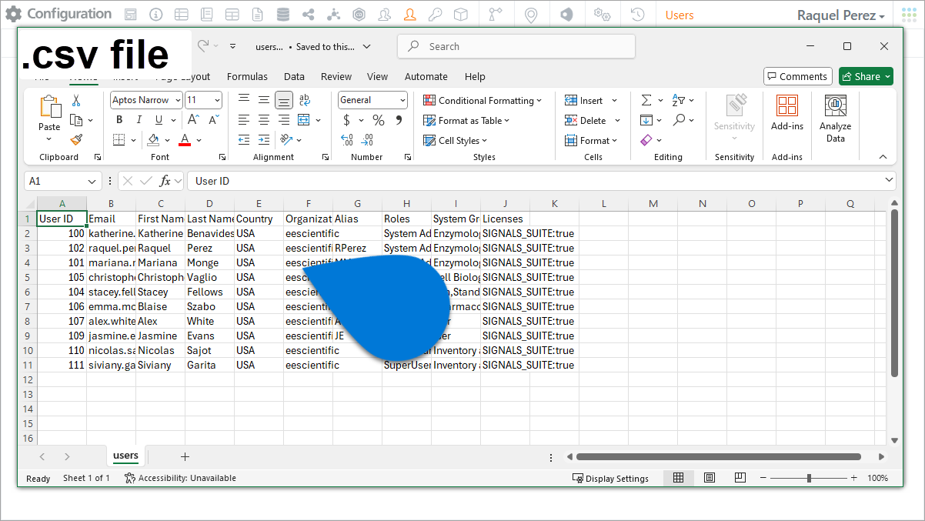Collapse the ribbon with the chevron
The image size is (925, 521).
tap(883, 156)
